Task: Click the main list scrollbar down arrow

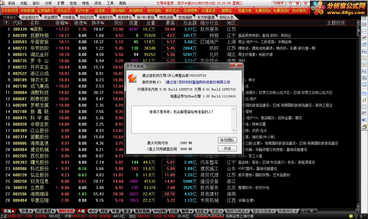Action: point(359,206)
